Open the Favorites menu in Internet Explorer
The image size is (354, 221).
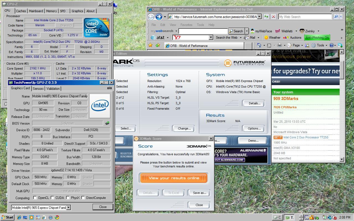coord(186,25)
